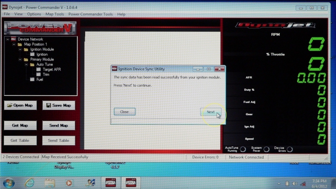Click Close in Ignition Device Sync Utility
This screenshot has width=336, height=189.
point(124,112)
